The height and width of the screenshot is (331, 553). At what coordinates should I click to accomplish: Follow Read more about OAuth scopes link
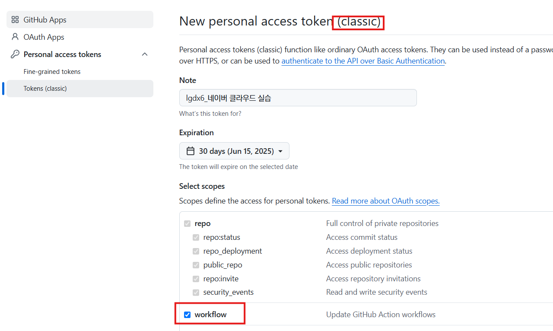385,201
